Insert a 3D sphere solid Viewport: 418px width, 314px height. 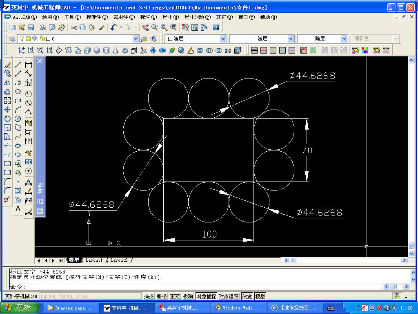(96, 50)
